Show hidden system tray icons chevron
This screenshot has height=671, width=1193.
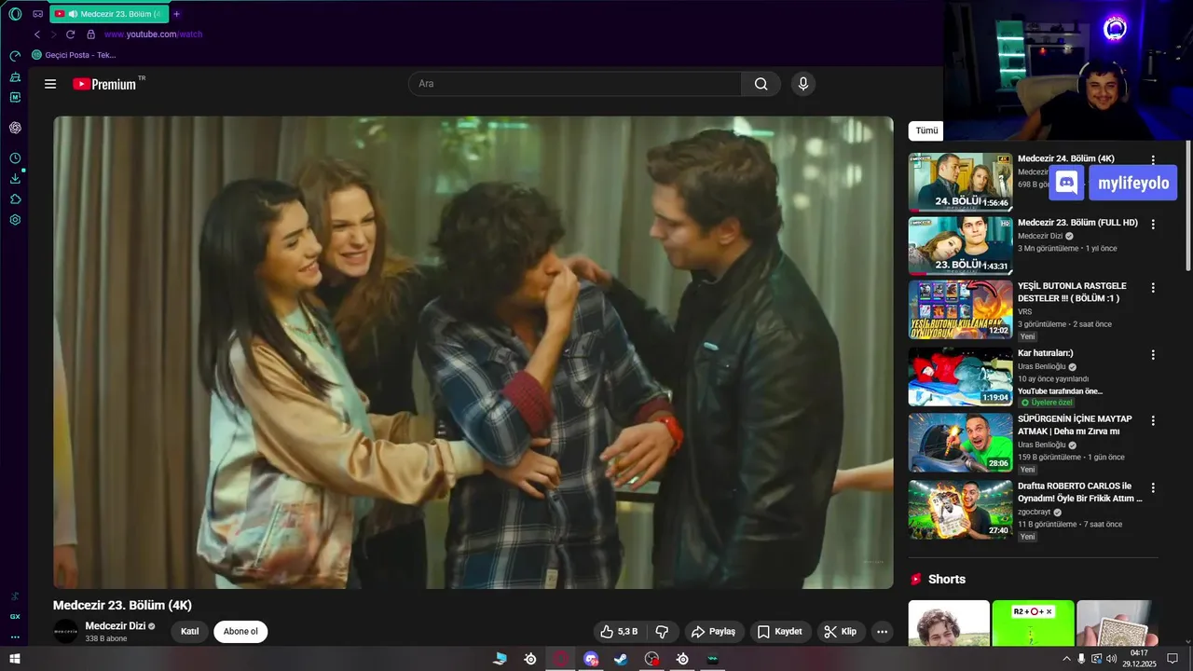click(x=1066, y=659)
